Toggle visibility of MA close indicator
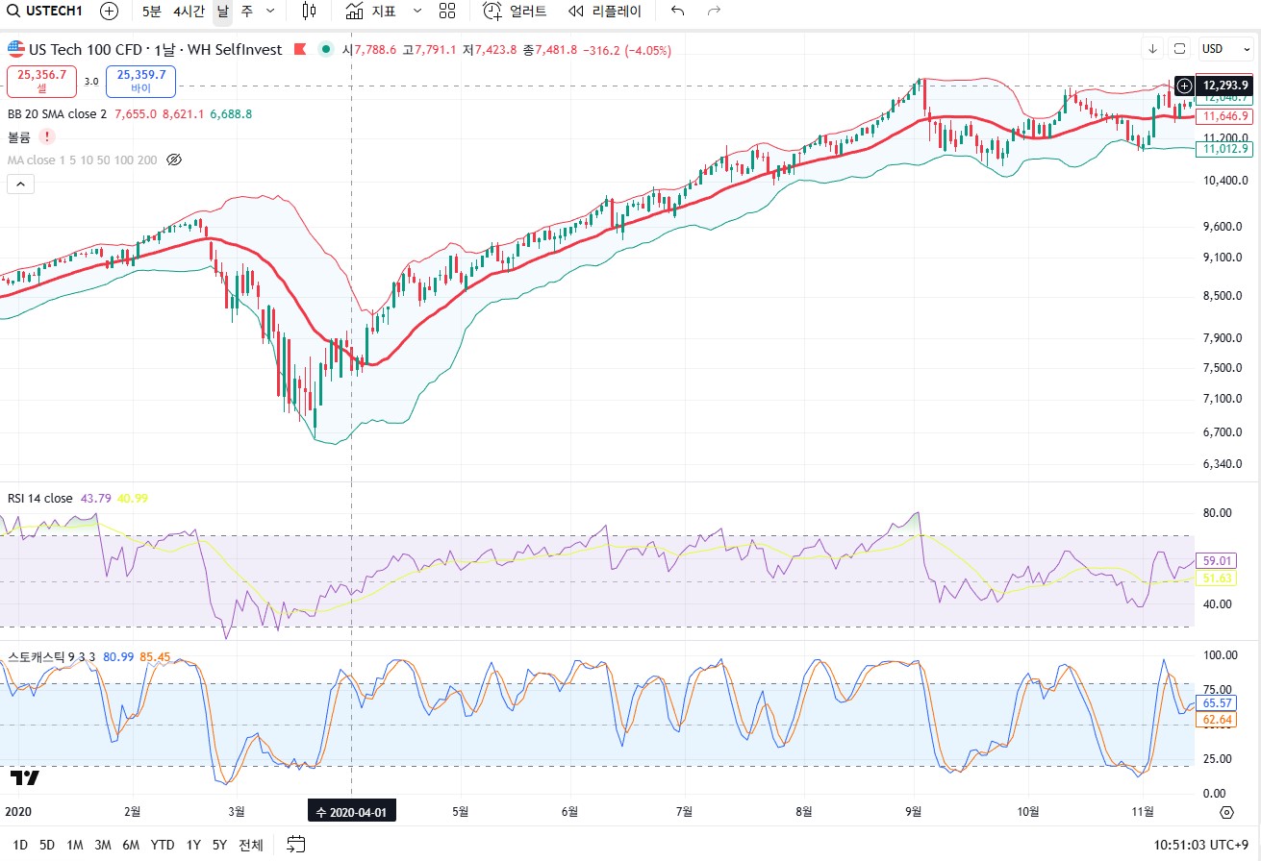The image size is (1261, 861). click(174, 160)
